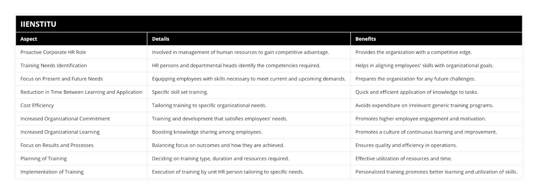Click the Cost Efficiency cell
The width and height of the screenshot is (538, 194).
[37, 105]
